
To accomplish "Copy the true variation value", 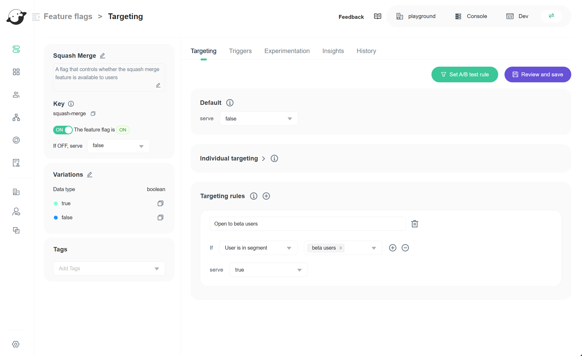I will point(160,203).
